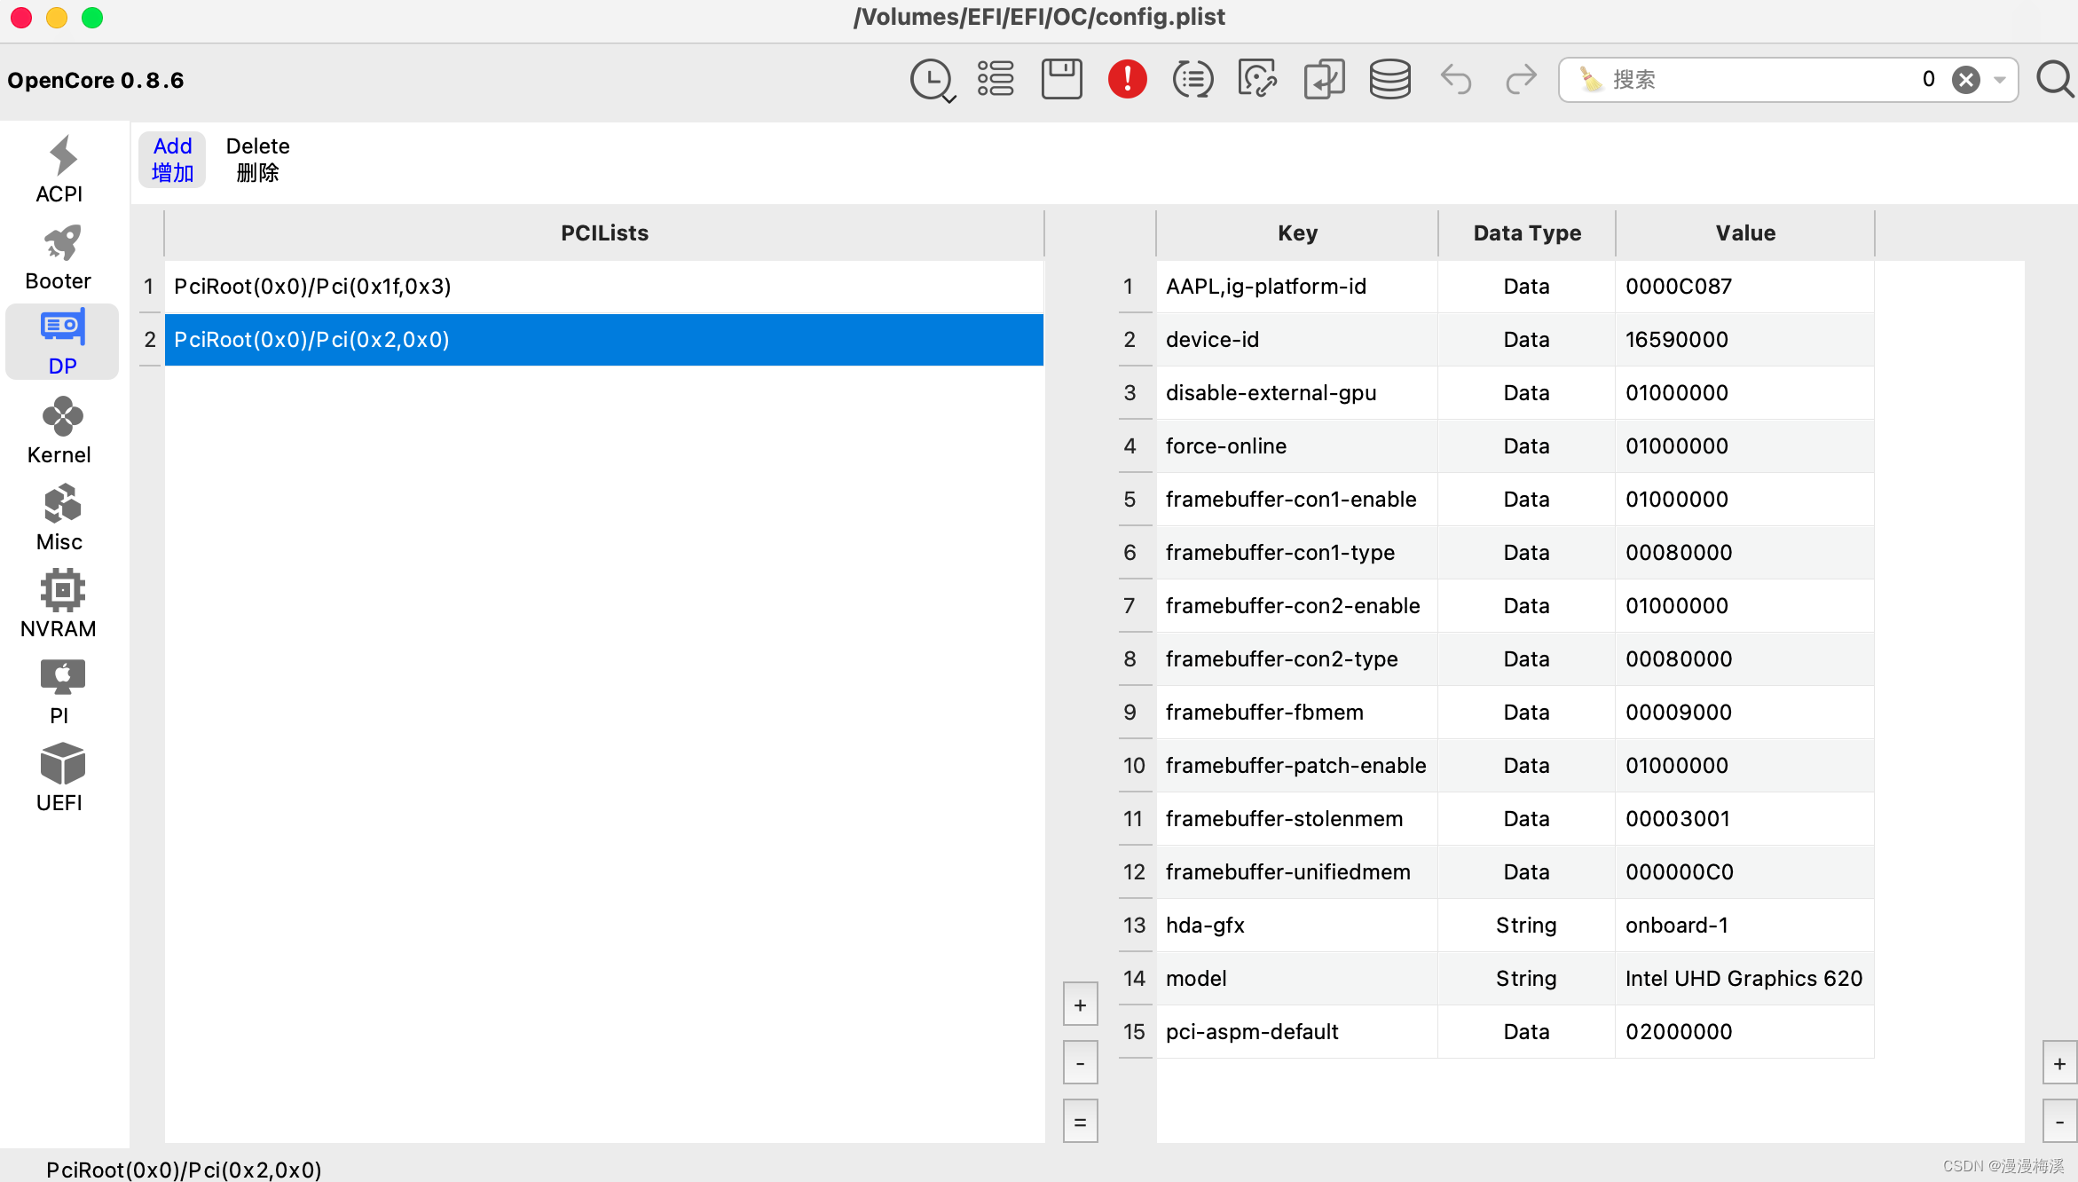The height and width of the screenshot is (1182, 2078).
Task: Remove a property row with right minus button
Action: (x=2059, y=1121)
